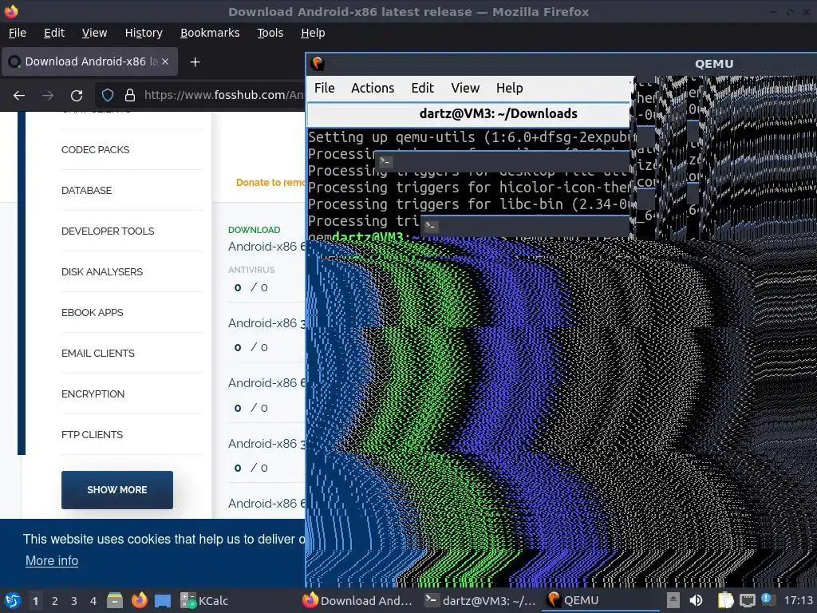Open the CODEC PACKS category
This screenshot has height=613, width=817.
[x=96, y=149]
